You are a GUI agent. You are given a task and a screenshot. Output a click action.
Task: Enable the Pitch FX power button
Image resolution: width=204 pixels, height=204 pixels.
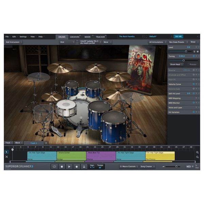tap(193, 79)
